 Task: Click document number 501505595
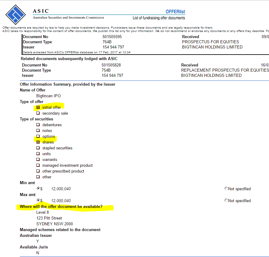coord(112,37)
